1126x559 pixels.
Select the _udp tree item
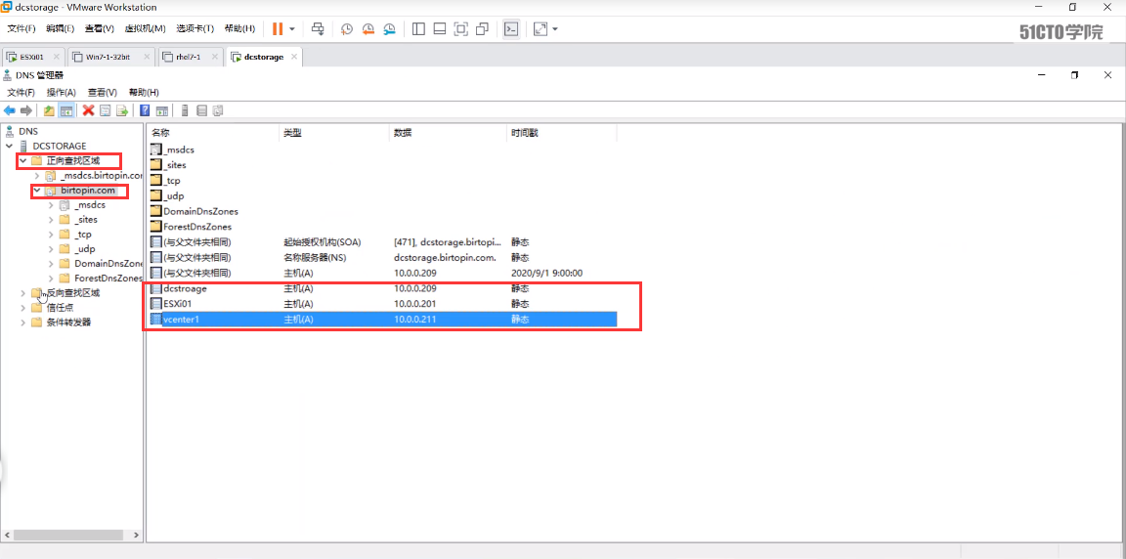point(85,249)
